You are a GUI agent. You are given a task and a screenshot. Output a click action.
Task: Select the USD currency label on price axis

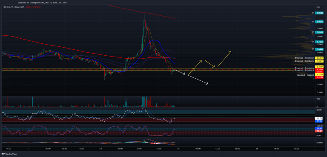pos(318,7)
